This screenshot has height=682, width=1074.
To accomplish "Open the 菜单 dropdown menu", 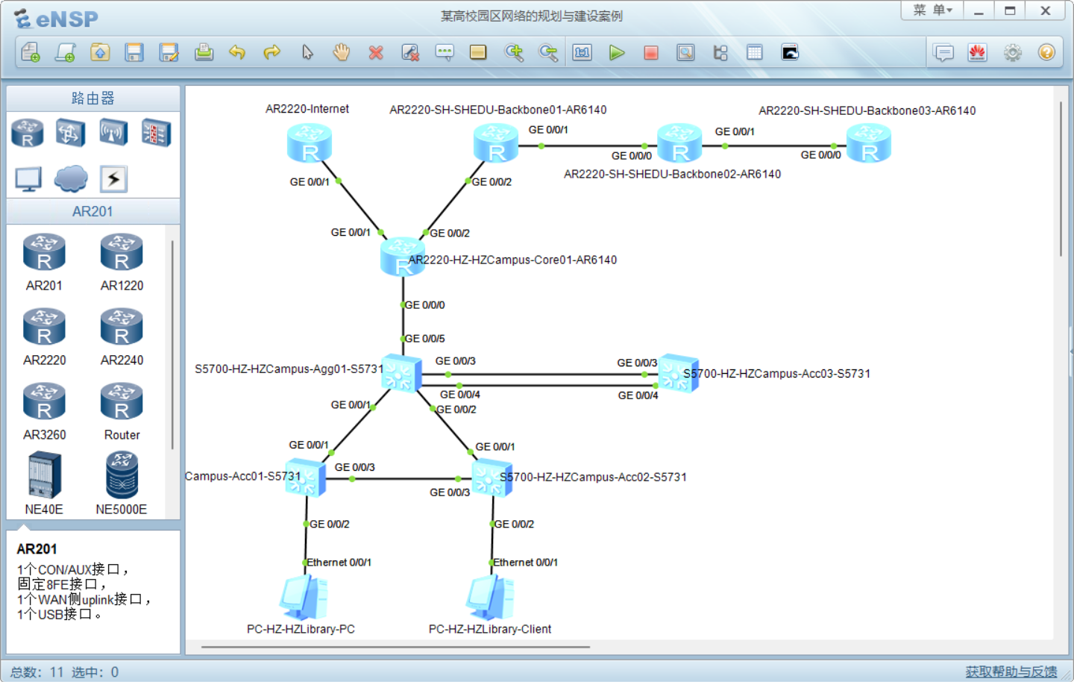I will pyautogui.click(x=932, y=10).
